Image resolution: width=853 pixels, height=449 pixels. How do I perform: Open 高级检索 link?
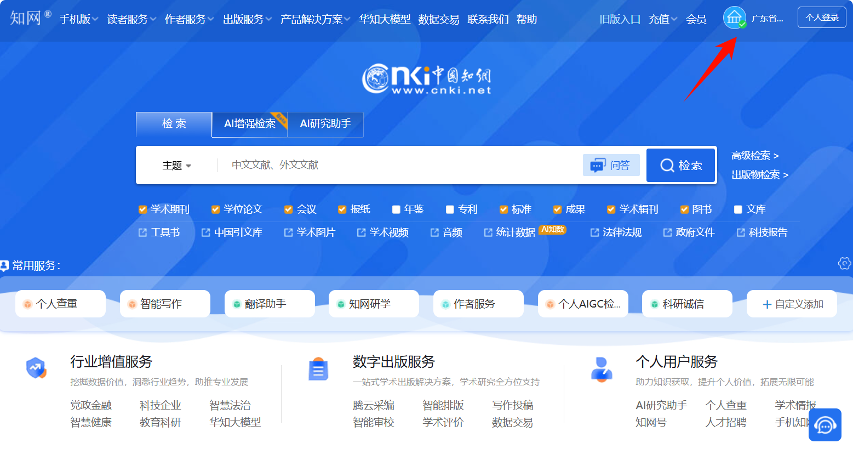(755, 156)
